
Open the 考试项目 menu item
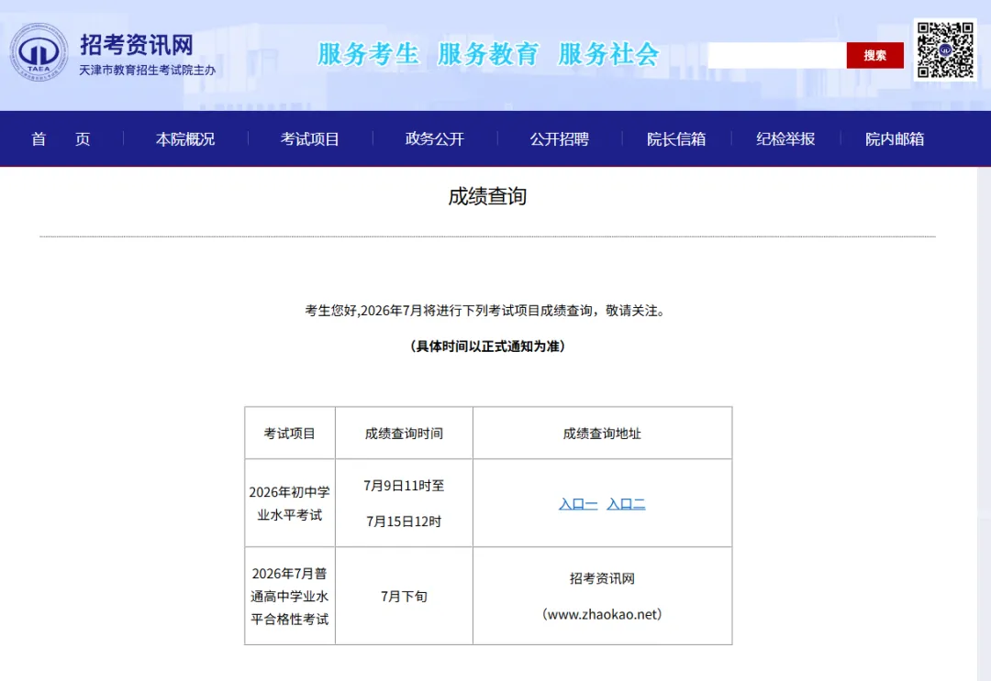point(310,138)
